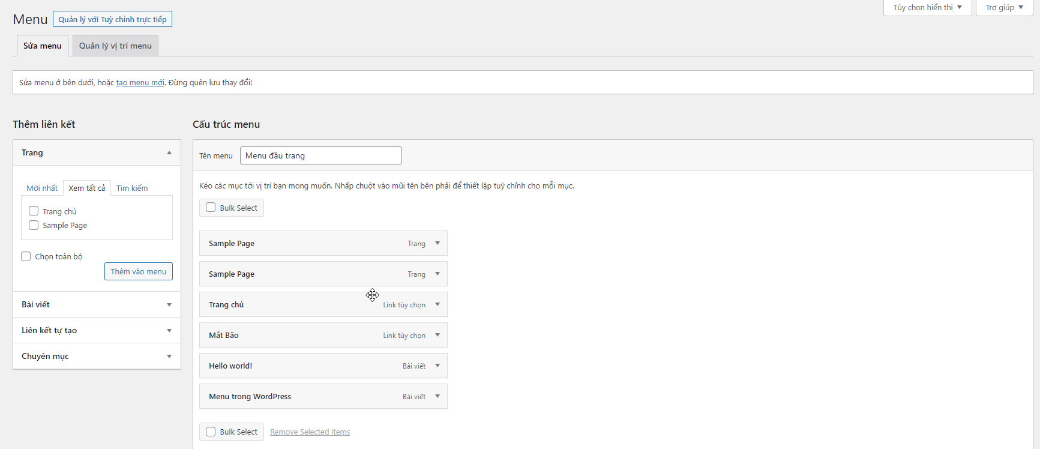Click the tạo menu mới link

click(140, 83)
